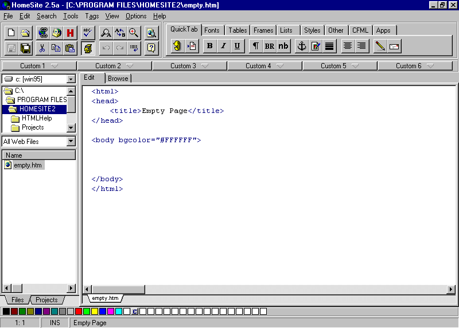Open the Custom 3 dropdown

[189, 66]
